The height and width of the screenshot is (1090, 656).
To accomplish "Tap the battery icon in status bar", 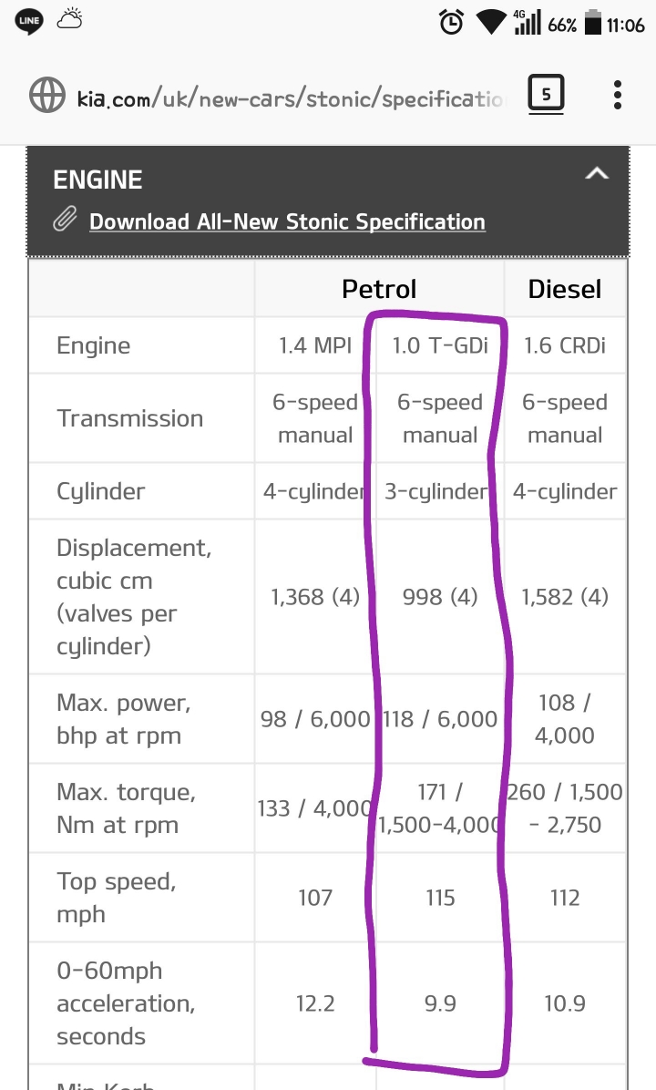I will 593,23.
